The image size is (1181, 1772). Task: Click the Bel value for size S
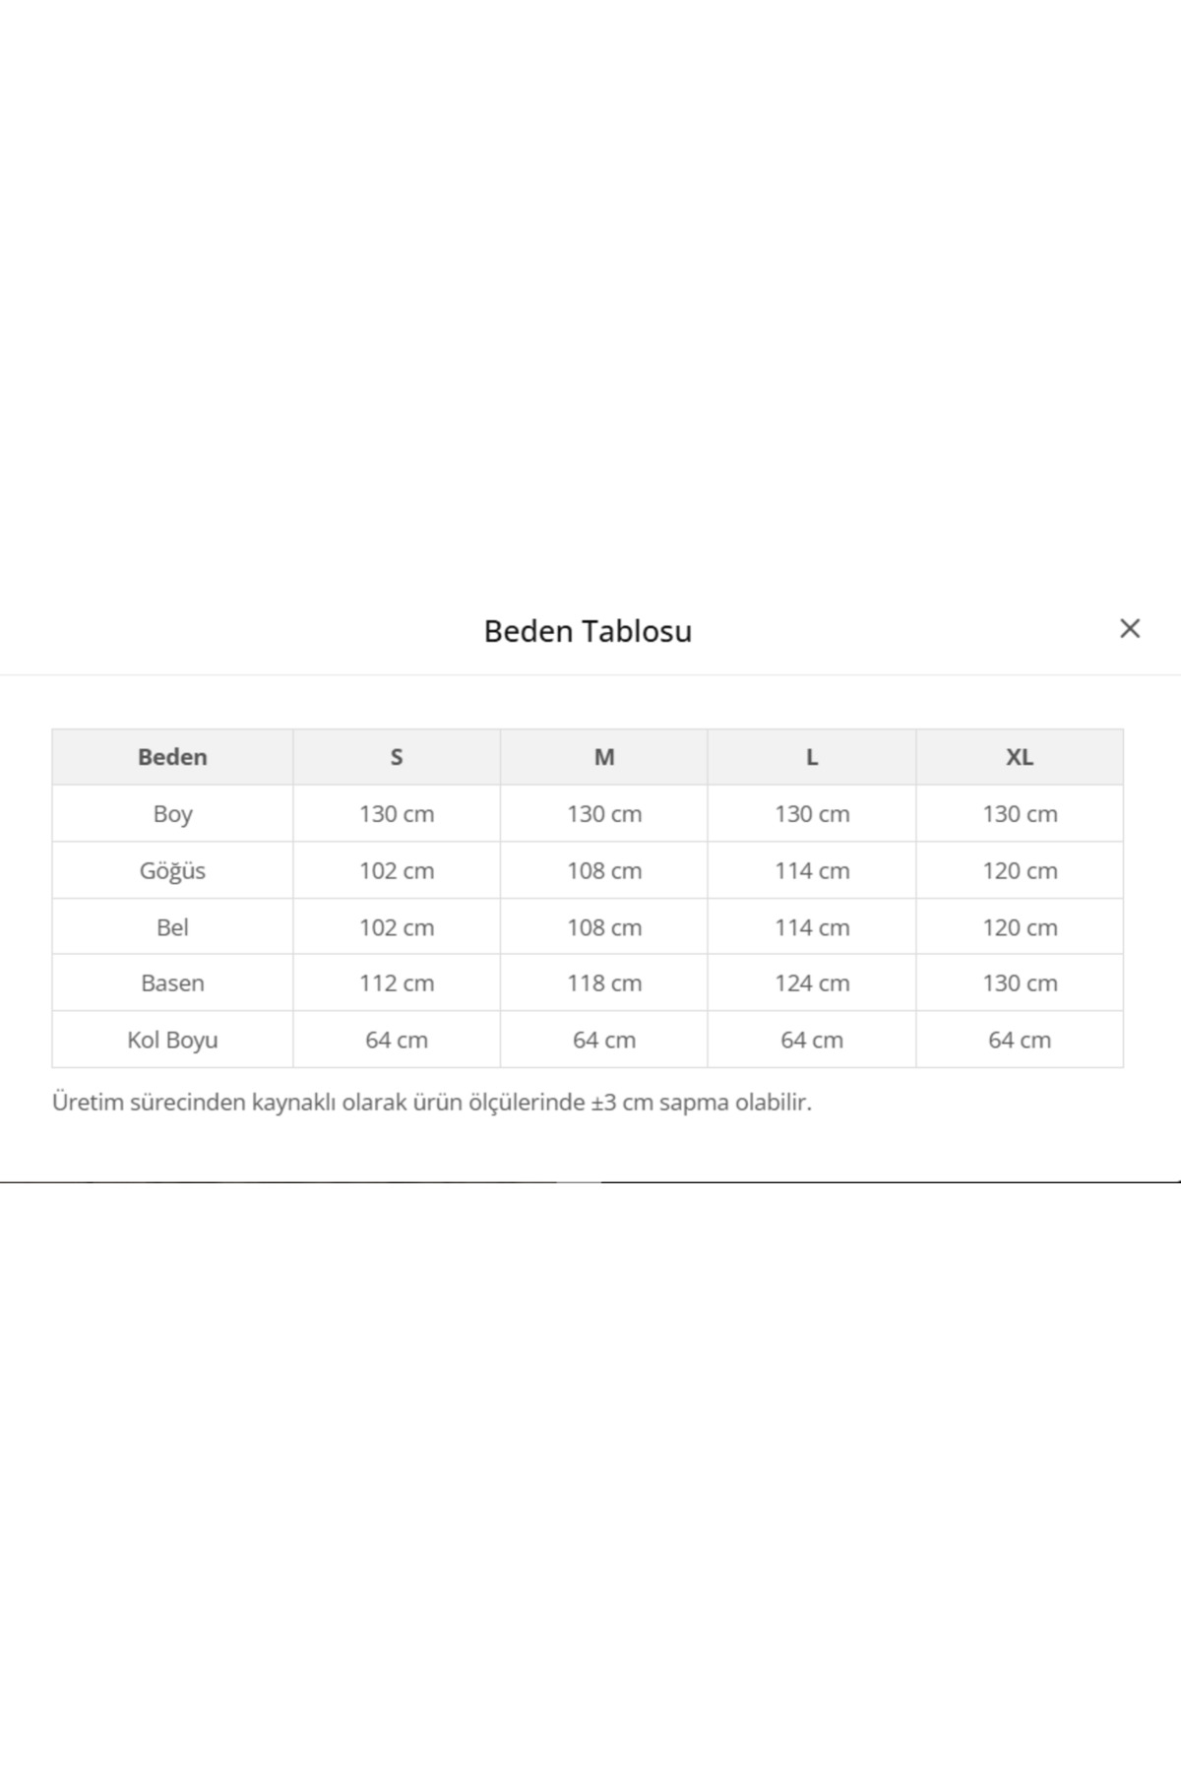(x=397, y=927)
